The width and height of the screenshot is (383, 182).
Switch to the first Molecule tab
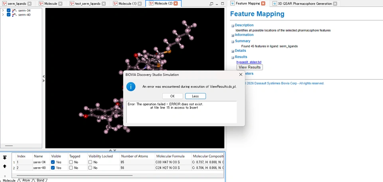click(x=51, y=4)
